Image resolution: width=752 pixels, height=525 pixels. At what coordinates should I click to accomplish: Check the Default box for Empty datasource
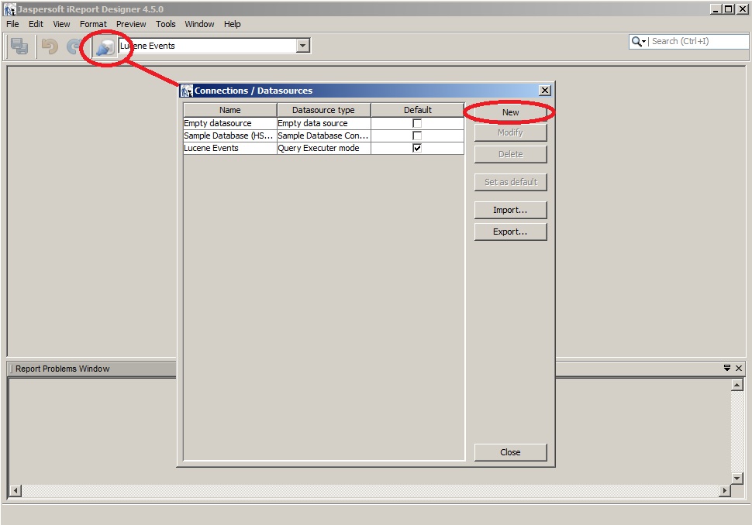(x=416, y=122)
